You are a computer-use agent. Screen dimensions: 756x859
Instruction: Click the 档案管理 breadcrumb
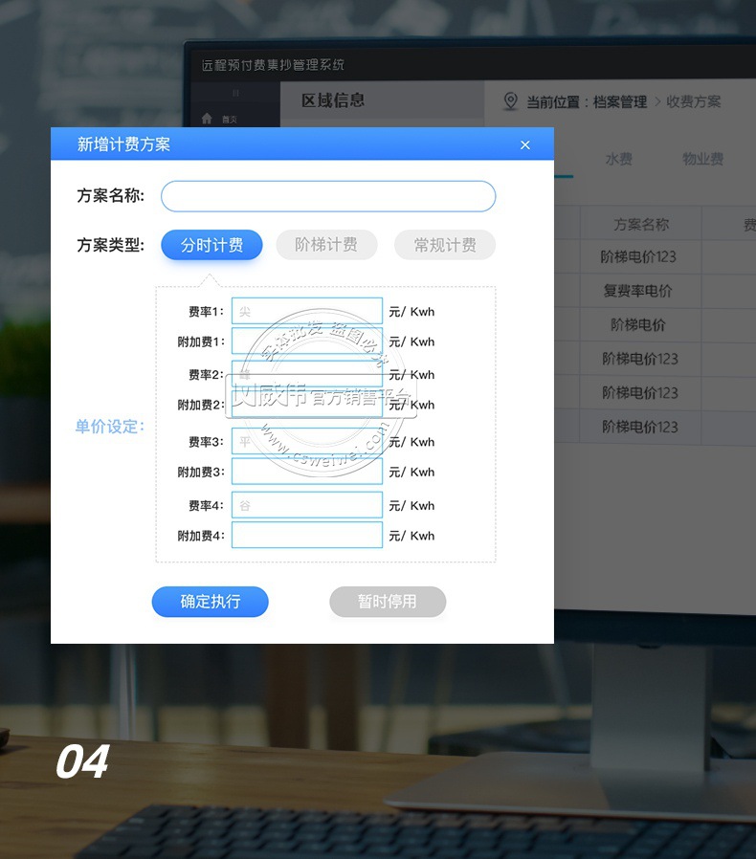pyautogui.click(x=620, y=102)
